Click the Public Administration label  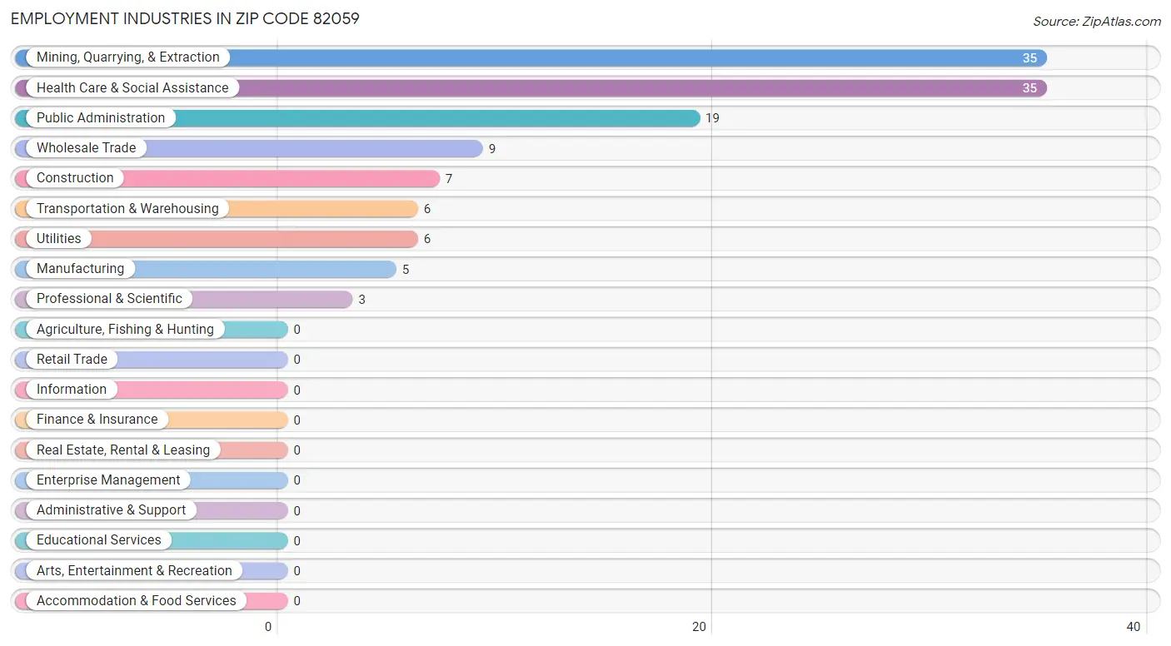(101, 118)
